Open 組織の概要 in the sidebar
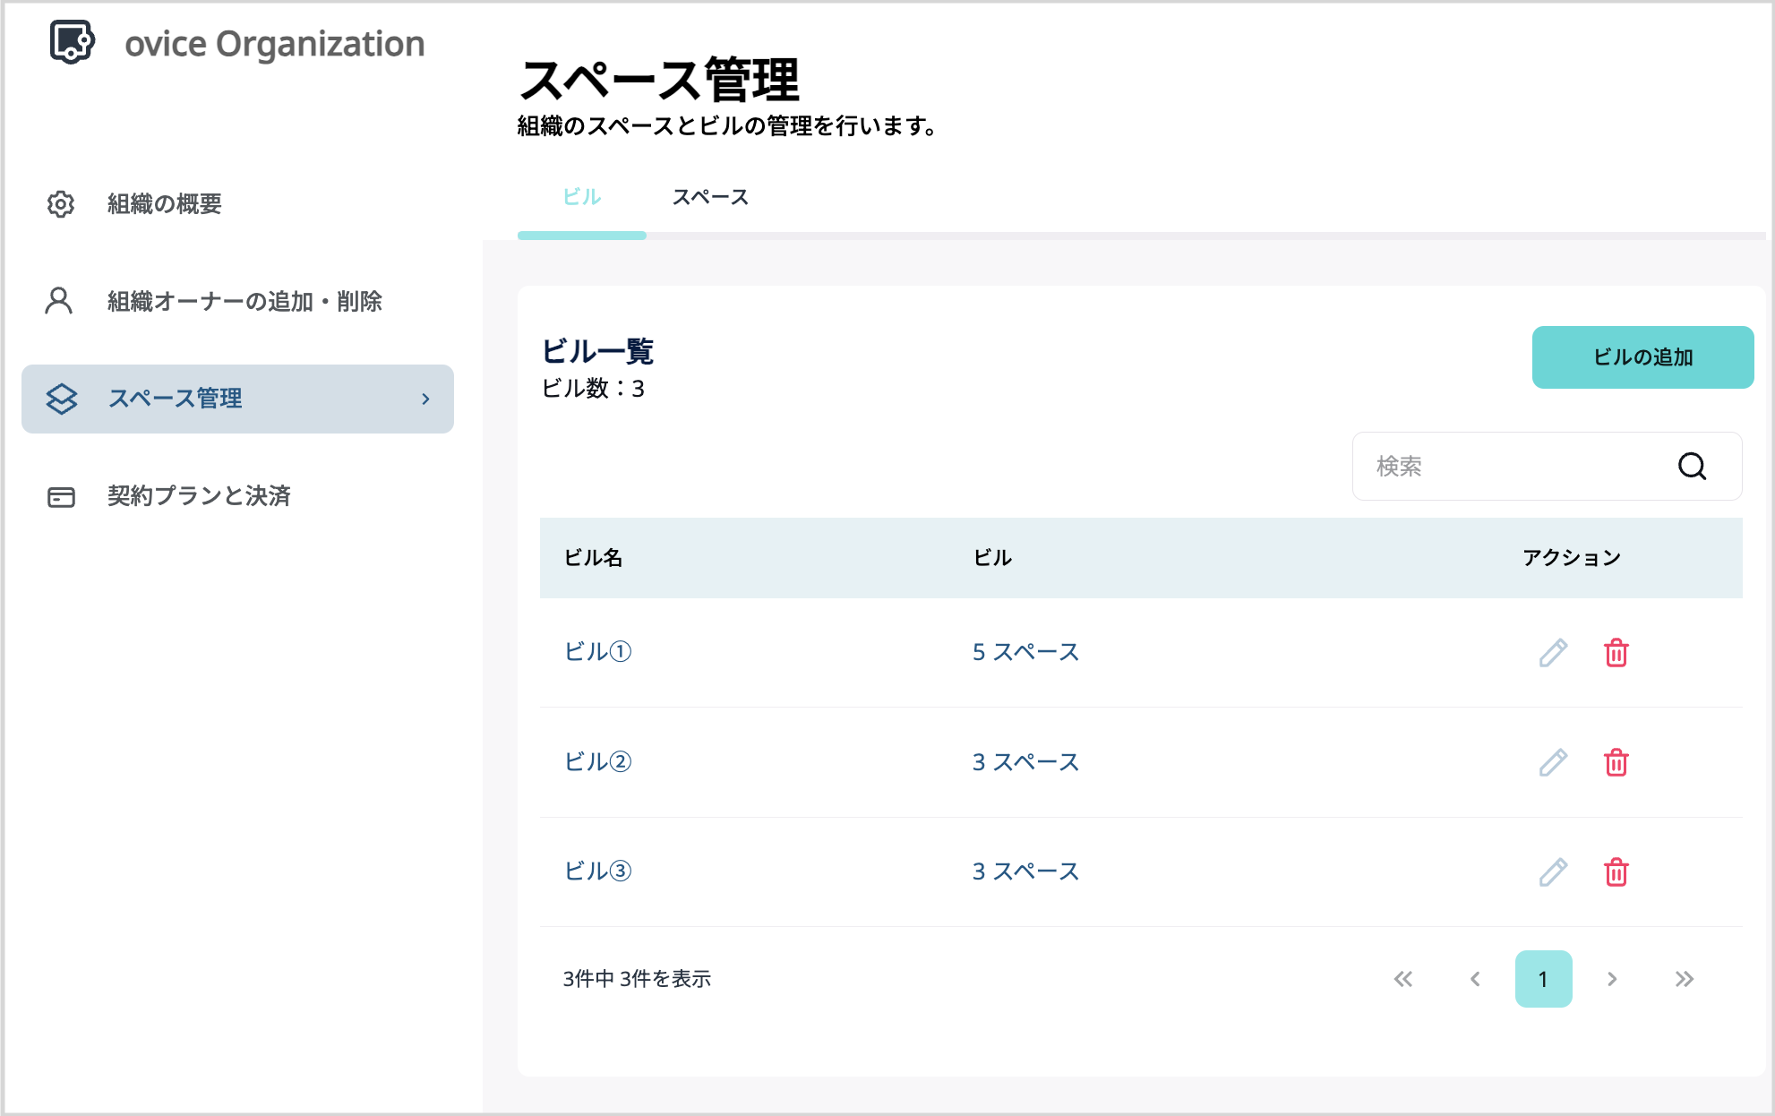 164,204
